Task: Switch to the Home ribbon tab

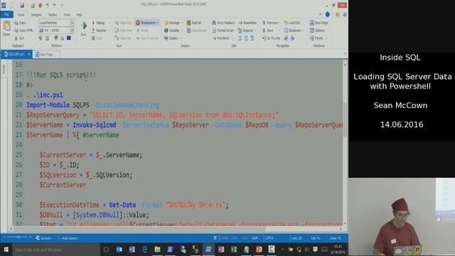Action: (21, 14)
